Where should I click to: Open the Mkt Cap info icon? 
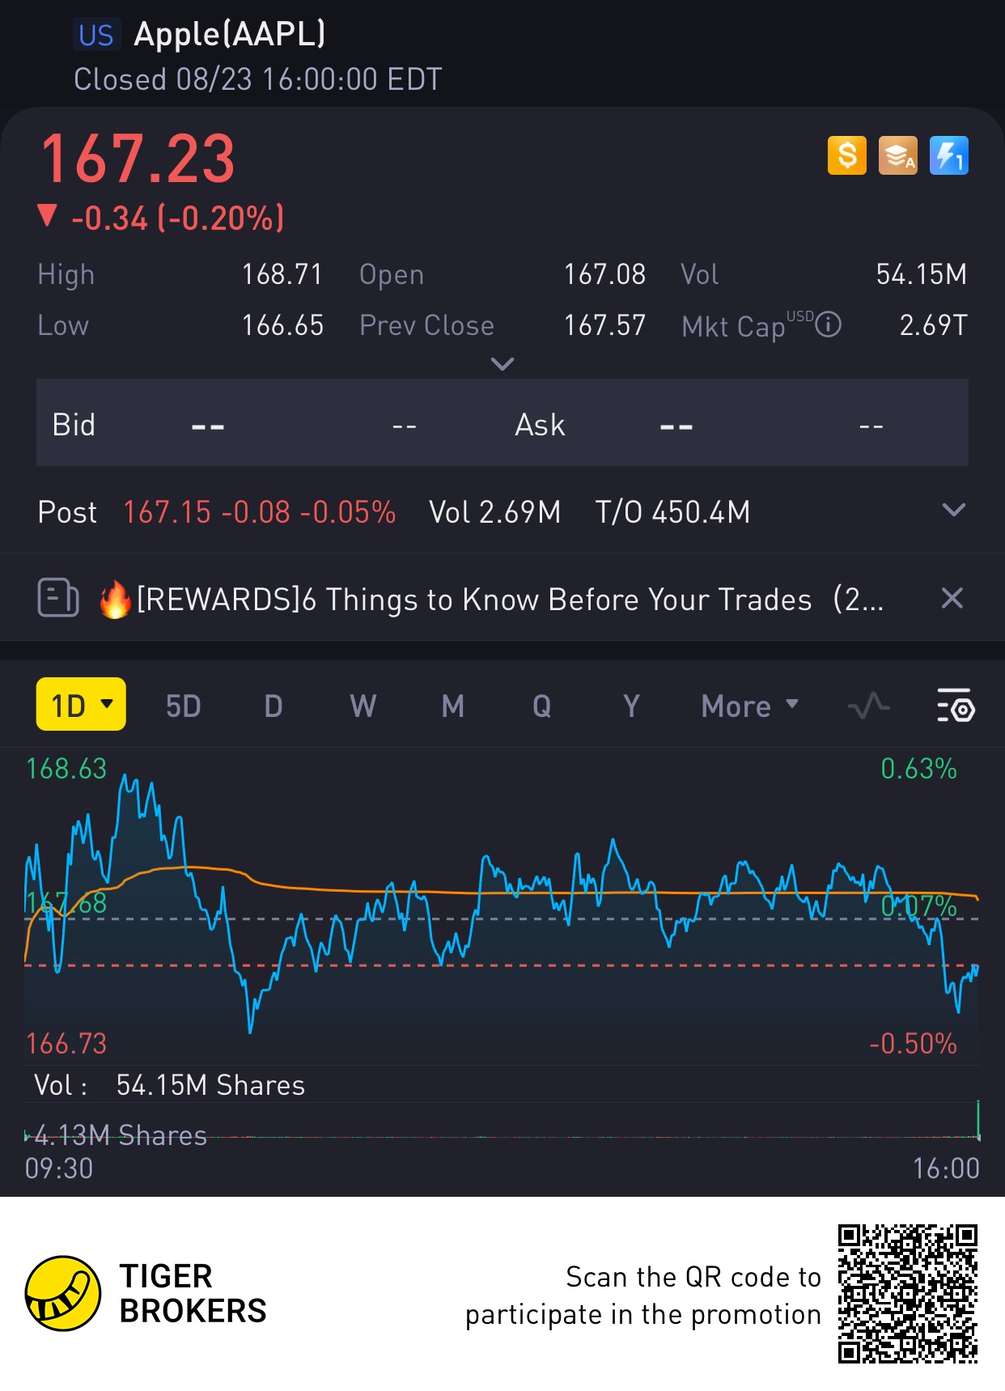tap(828, 324)
